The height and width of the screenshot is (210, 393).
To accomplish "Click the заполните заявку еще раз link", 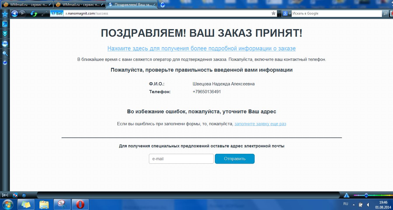I will coord(260,124).
